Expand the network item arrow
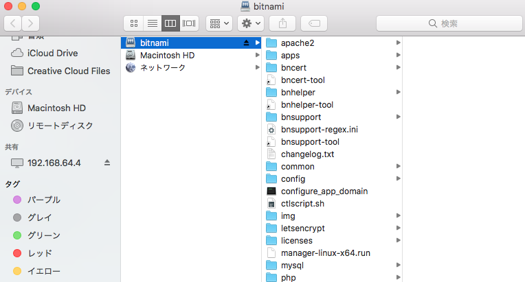525x282 pixels. tap(257, 67)
